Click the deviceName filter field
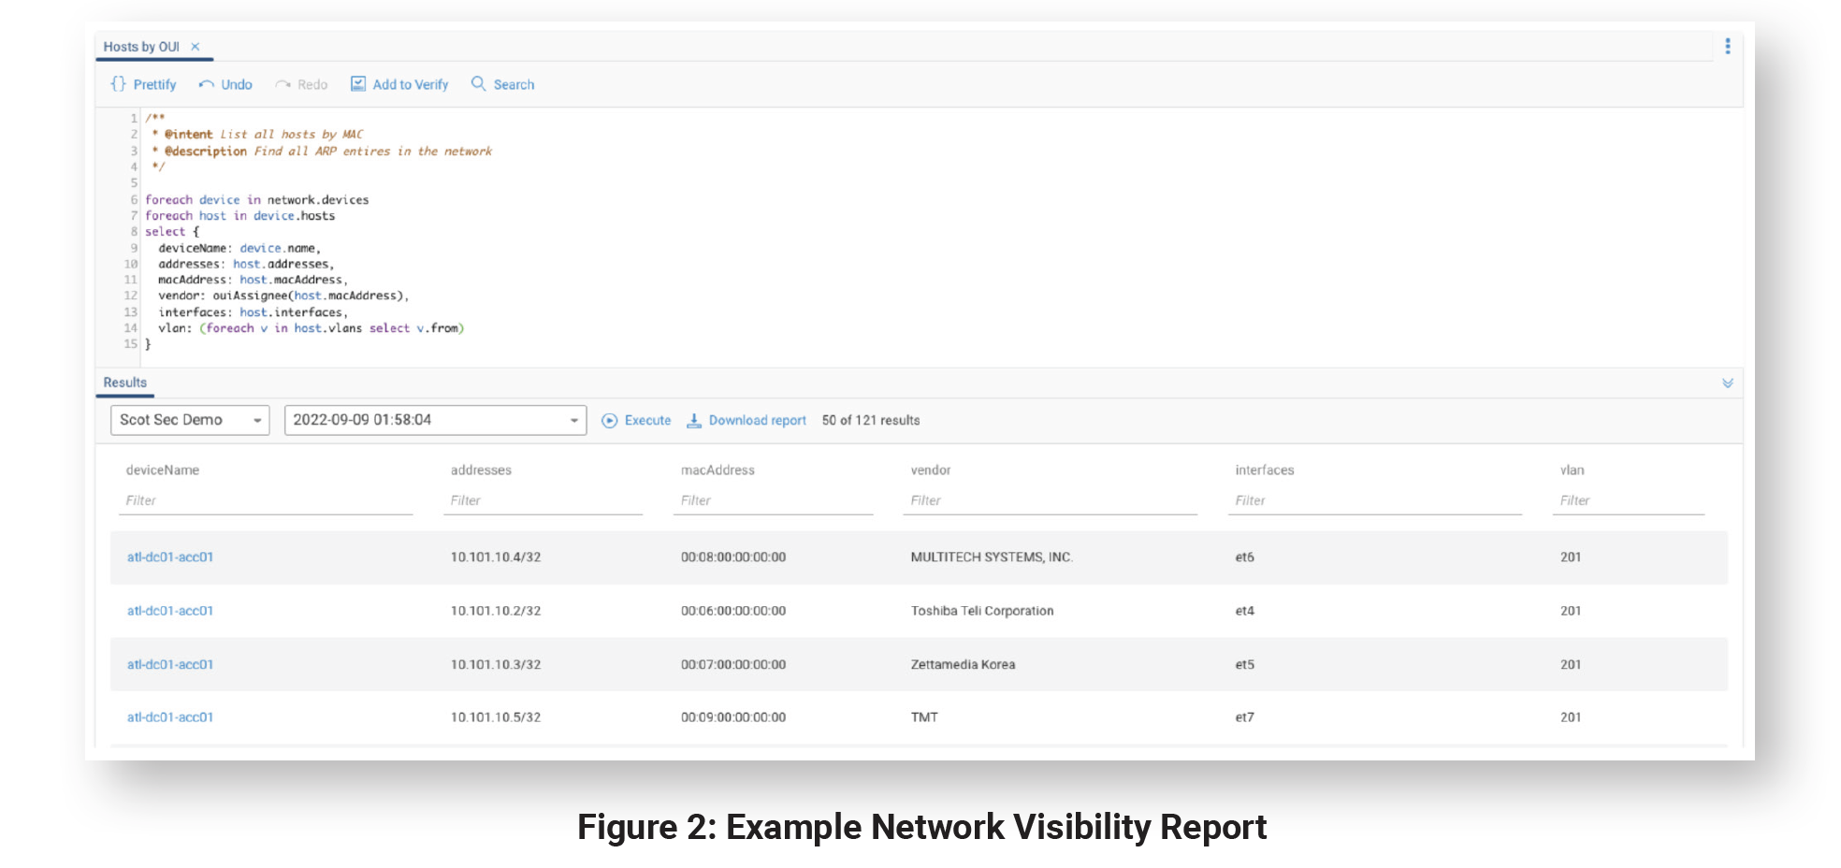 (x=268, y=501)
